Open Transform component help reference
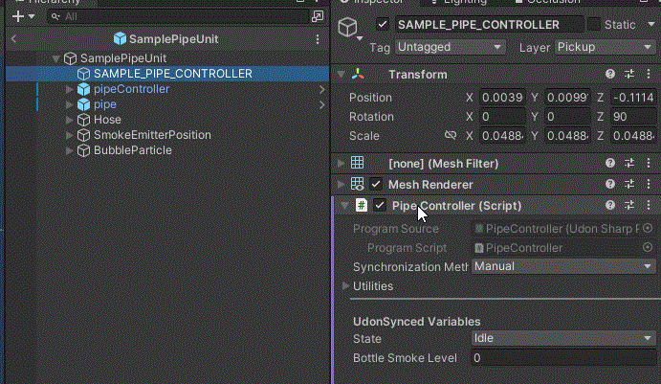 coord(610,75)
